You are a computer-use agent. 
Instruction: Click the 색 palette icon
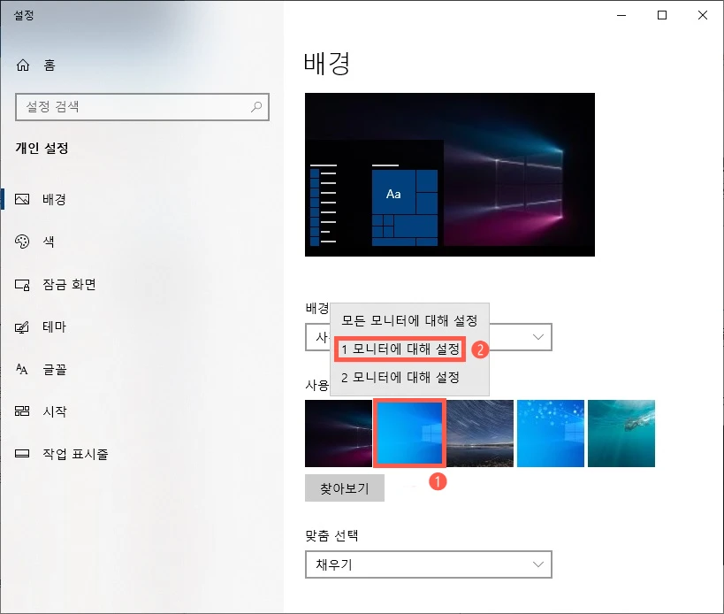click(22, 242)
